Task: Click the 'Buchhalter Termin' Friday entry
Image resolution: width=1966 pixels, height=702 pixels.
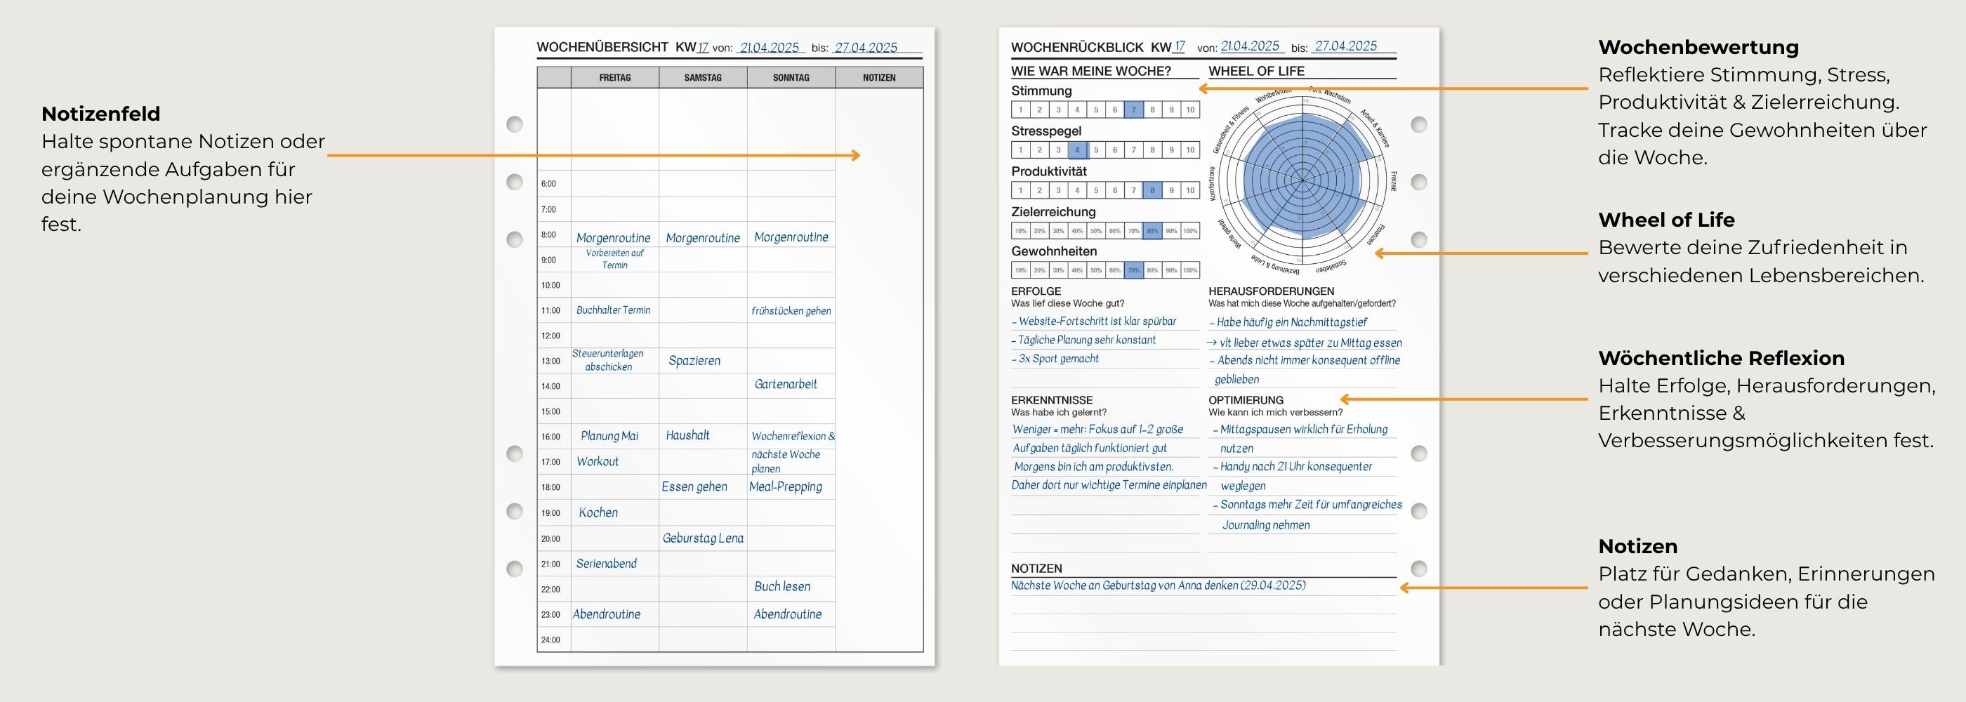Action: pyautogui.click(x=613, y=310)
